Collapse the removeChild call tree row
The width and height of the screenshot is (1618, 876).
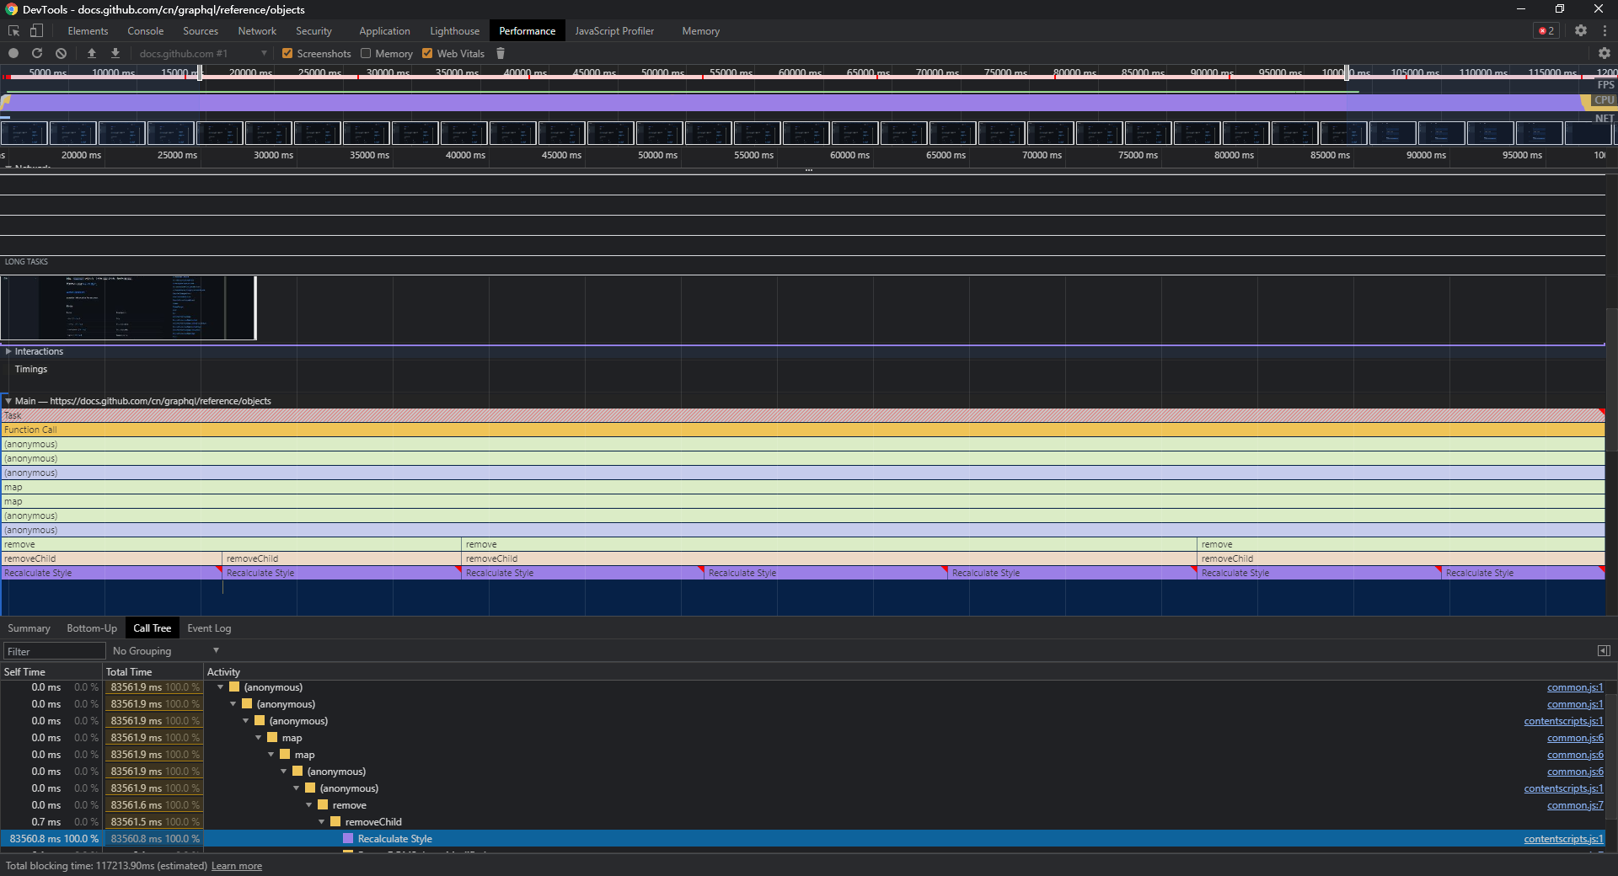click(322, 822)
